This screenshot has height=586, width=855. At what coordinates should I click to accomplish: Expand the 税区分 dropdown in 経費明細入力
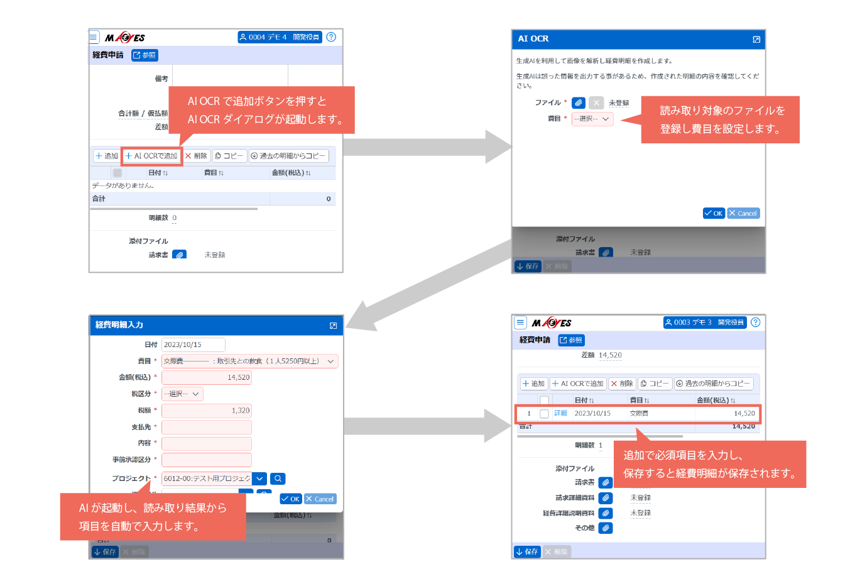tap(182, 394)
